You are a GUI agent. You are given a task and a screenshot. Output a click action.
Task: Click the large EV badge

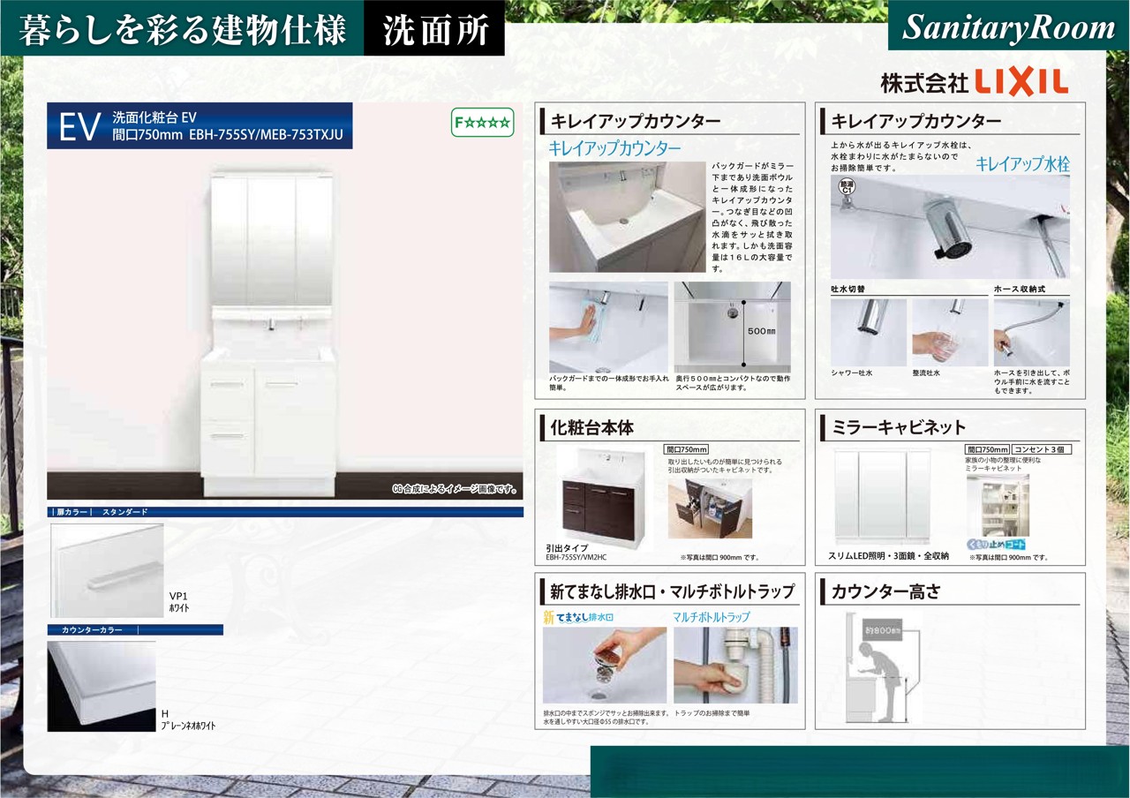(77, 126)
